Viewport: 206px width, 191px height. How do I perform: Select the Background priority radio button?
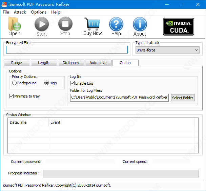click(x=15, y=83)
